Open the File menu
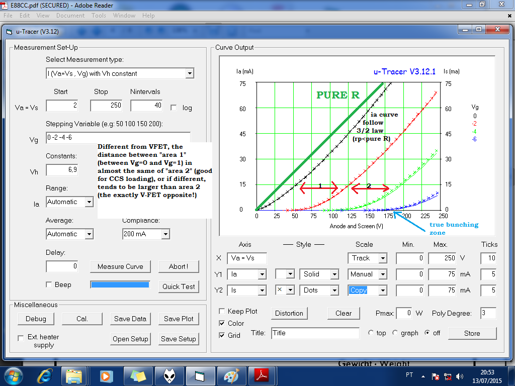This screenshot has width=515, height=386. pyautogui.click(x=8, y=16)
